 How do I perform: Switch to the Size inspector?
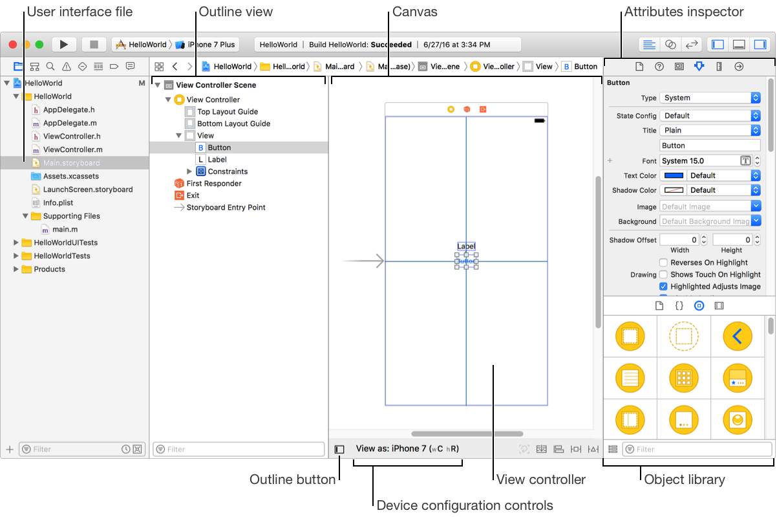719,66
